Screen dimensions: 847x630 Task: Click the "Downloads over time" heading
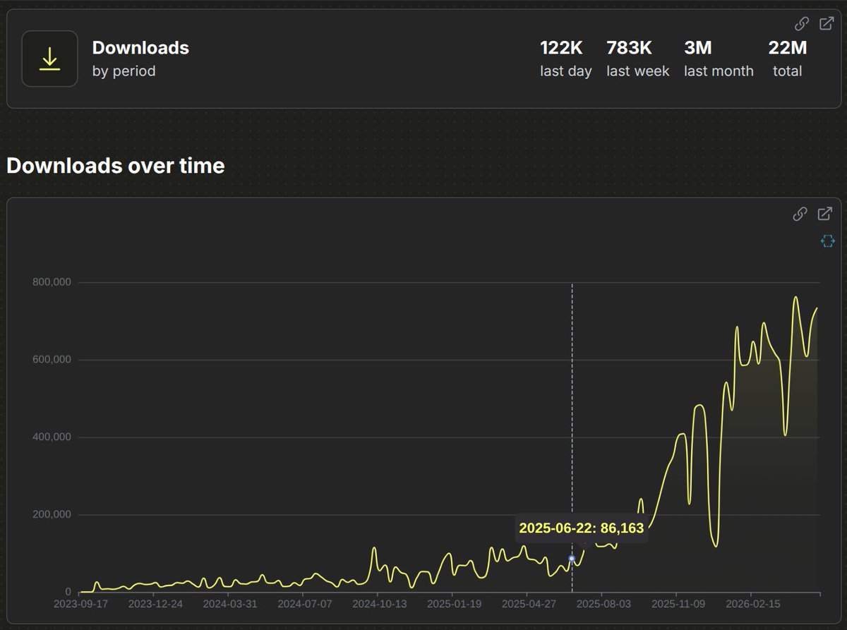[x=116, y=166]
